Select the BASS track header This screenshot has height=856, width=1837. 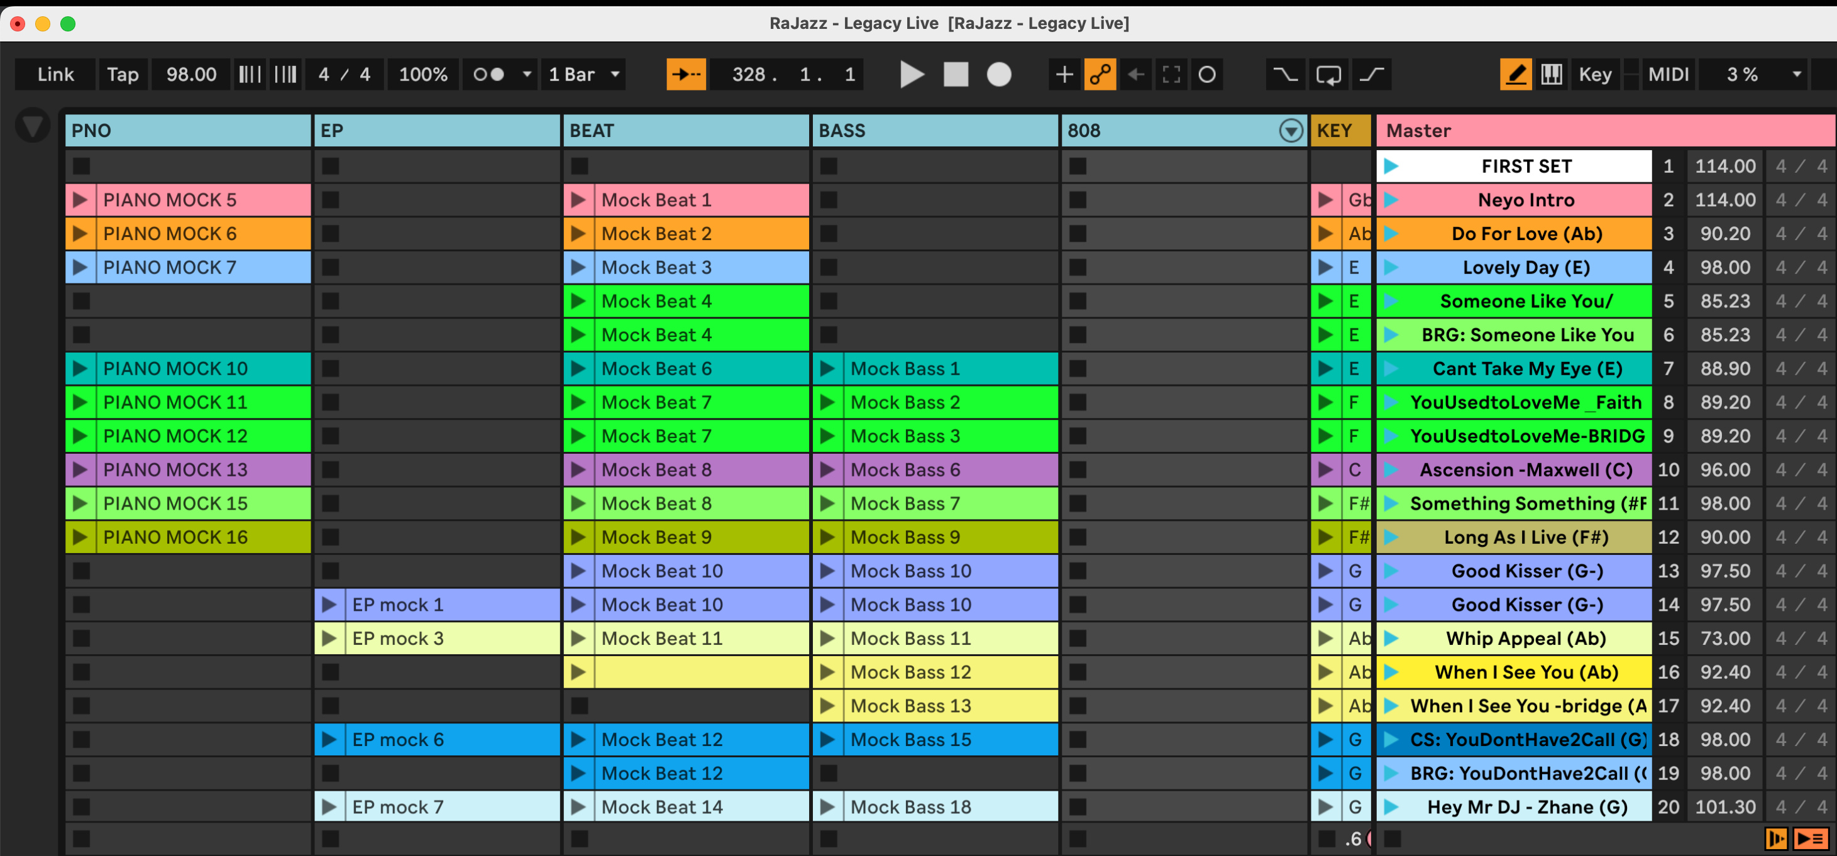[x=935, y=131]
